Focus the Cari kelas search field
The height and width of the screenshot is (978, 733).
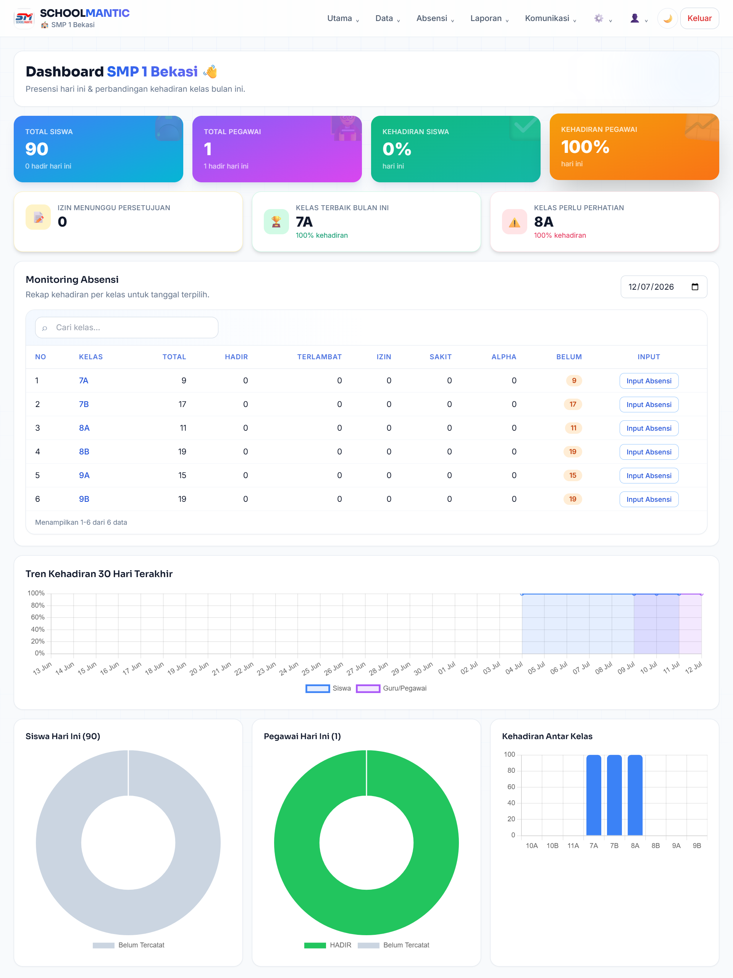(x=127, y=328)
